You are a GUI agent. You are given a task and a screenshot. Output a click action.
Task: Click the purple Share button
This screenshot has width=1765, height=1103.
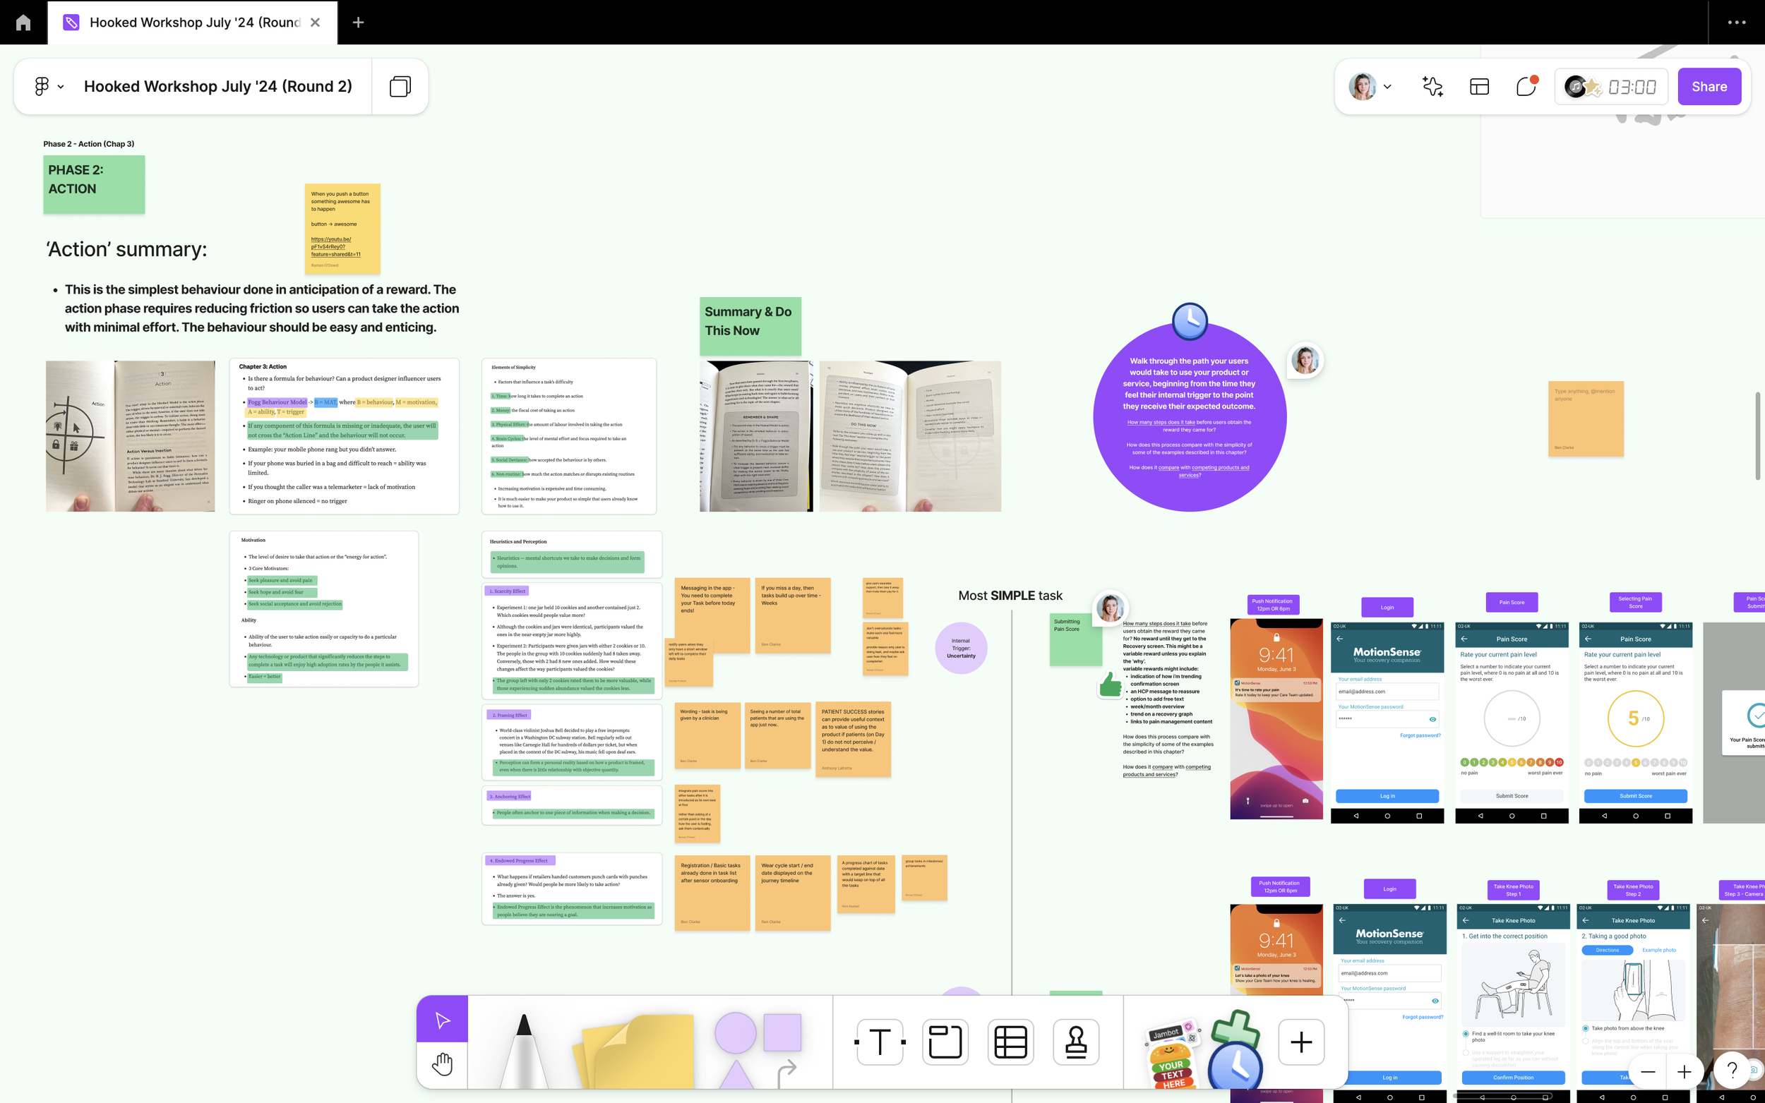[1709, 87]
